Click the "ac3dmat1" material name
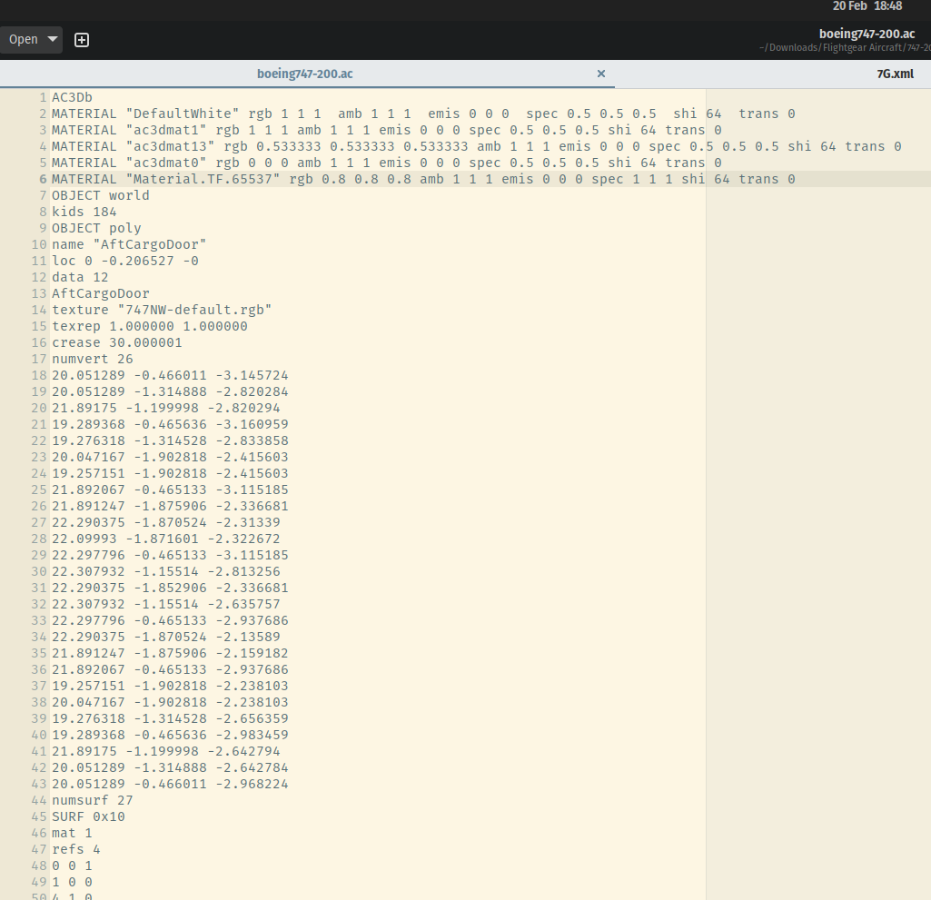The height and width of the screenshot is (900, 931). [x=165, y=130]
